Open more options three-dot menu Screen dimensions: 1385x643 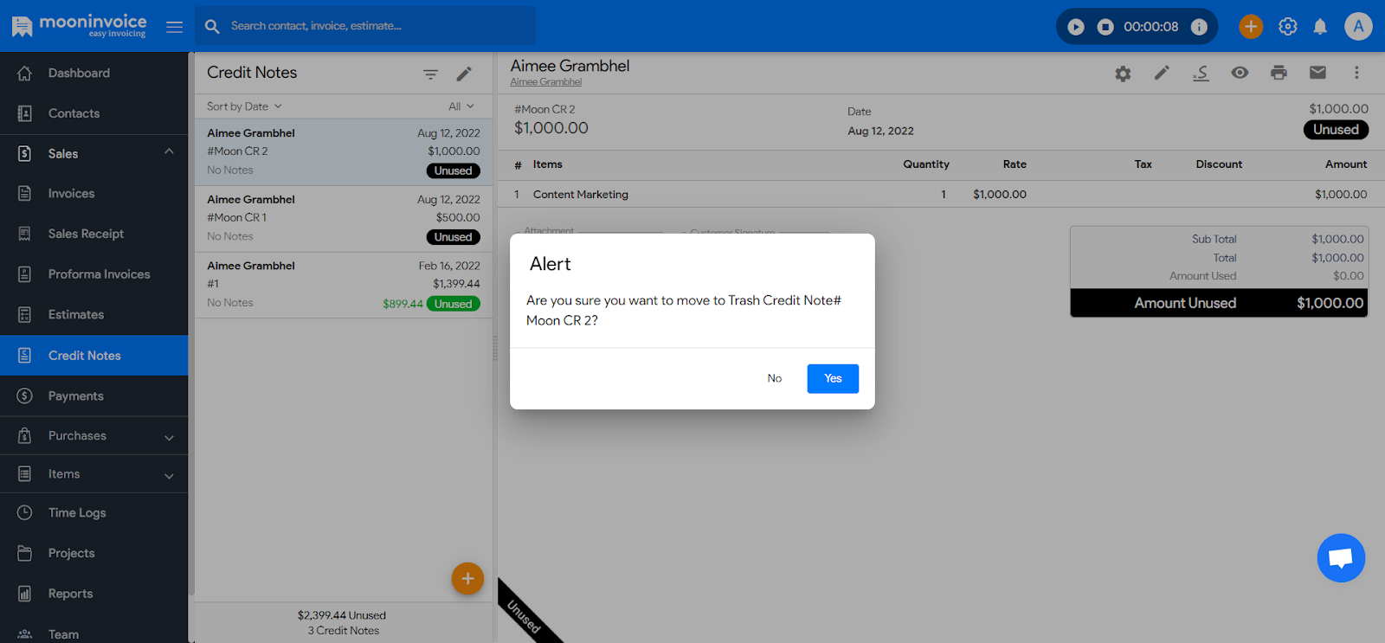[x=1356, y=73]
